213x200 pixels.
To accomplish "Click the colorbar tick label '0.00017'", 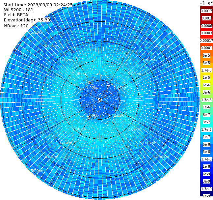I will [x=206, y=41].
